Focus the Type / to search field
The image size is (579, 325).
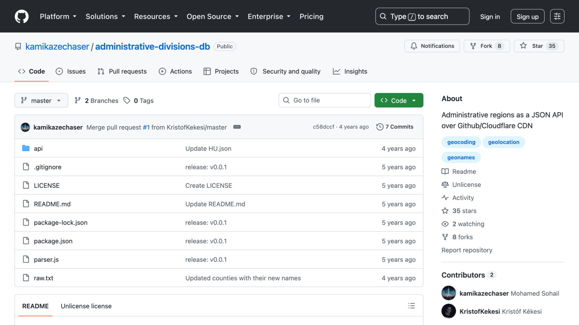coord(422,16)
